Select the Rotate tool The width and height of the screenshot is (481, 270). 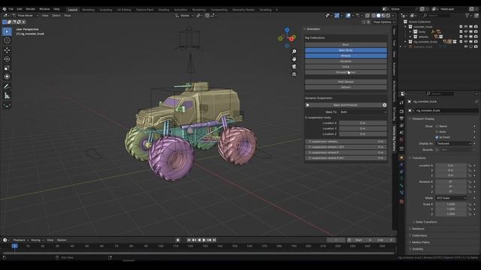coord(7,58)
